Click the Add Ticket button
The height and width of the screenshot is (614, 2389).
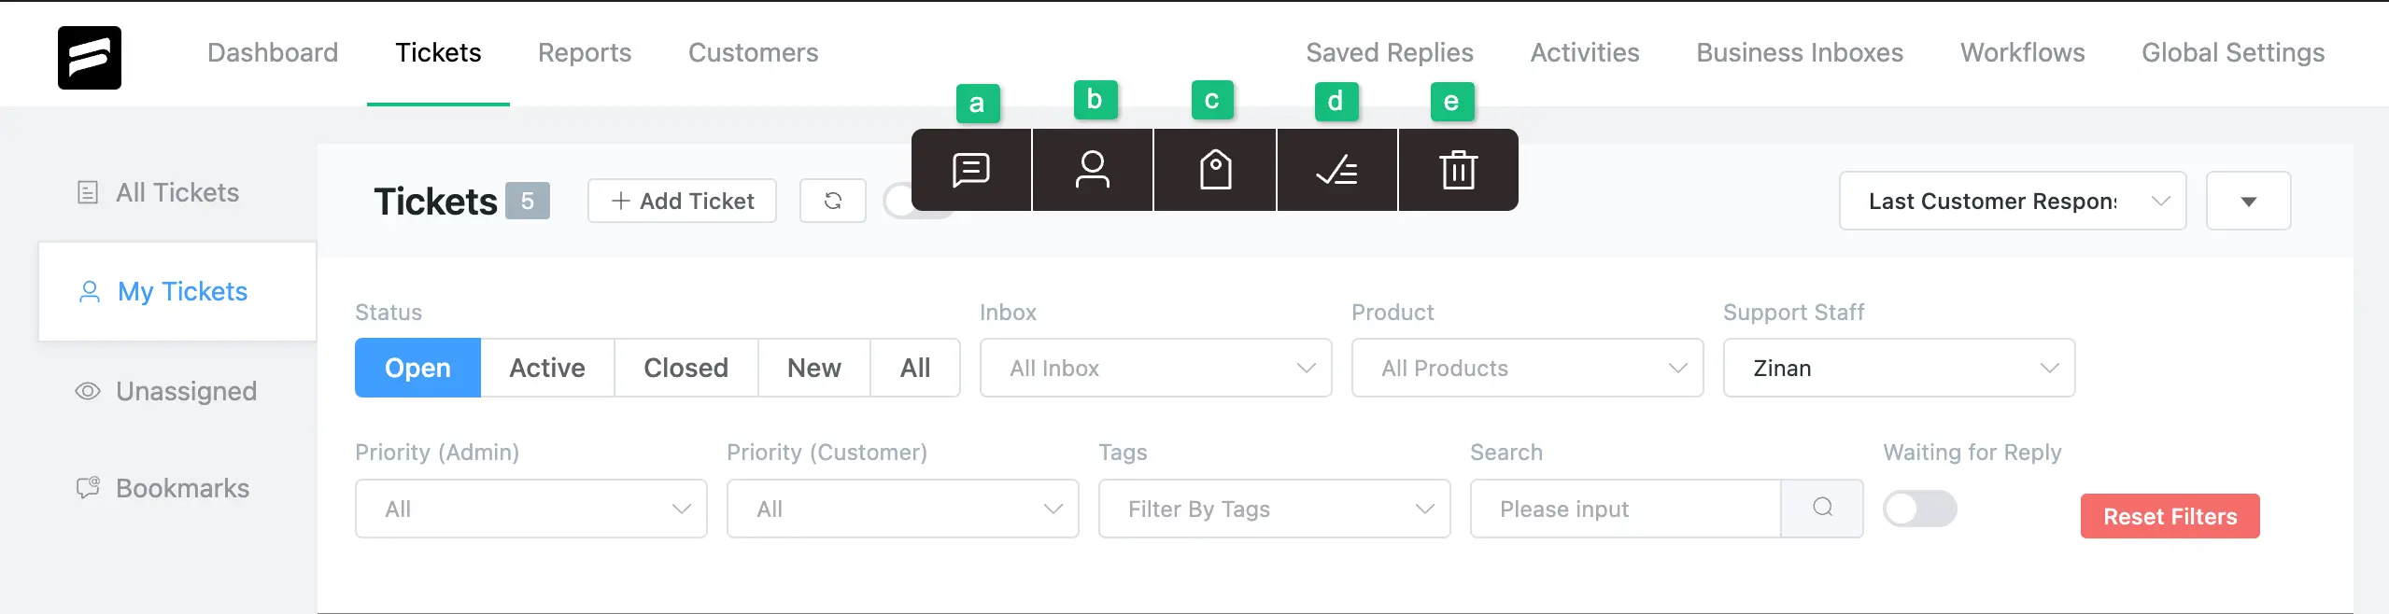pyautogui.click(x=682, y=201)
